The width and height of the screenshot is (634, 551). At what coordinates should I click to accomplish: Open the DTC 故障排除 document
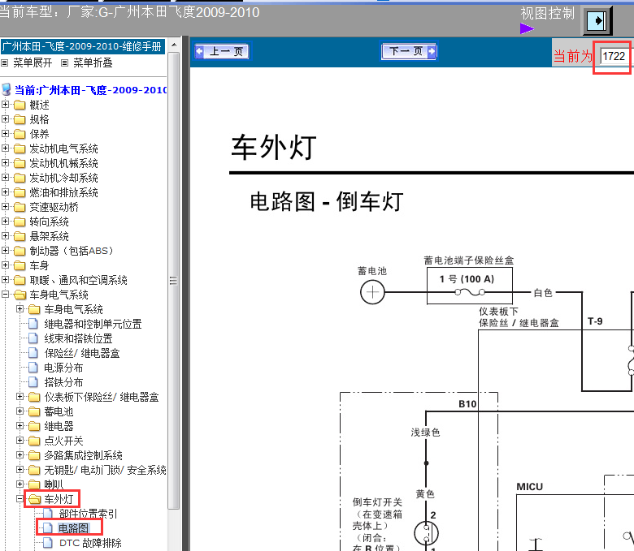click(x=90, y=543)
